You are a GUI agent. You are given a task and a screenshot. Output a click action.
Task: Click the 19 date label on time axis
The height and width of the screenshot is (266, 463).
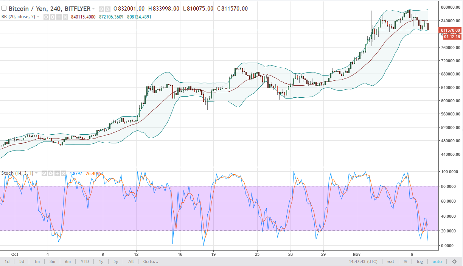[213, 254]
